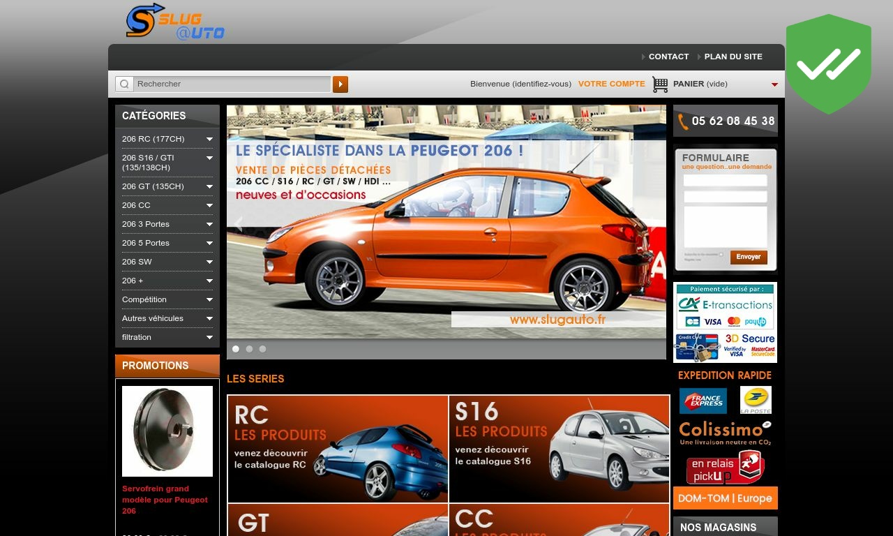Viewport: 893px width, 536px height.
Task: Click the Envoyer button in form
Action: (749, 257)
